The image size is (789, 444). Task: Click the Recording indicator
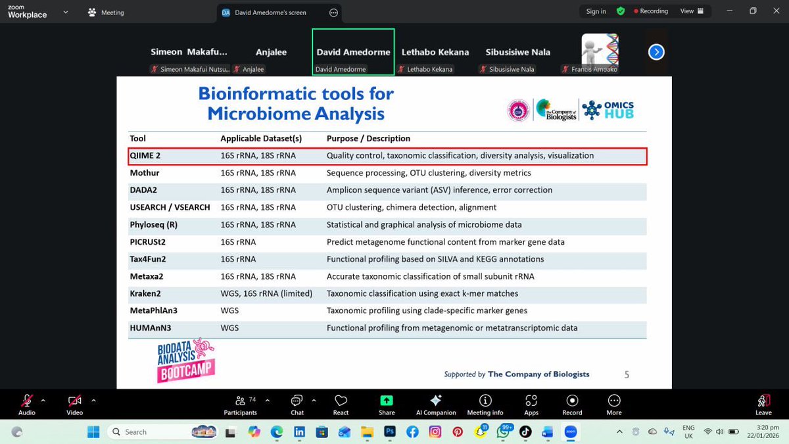click(651, 11)
